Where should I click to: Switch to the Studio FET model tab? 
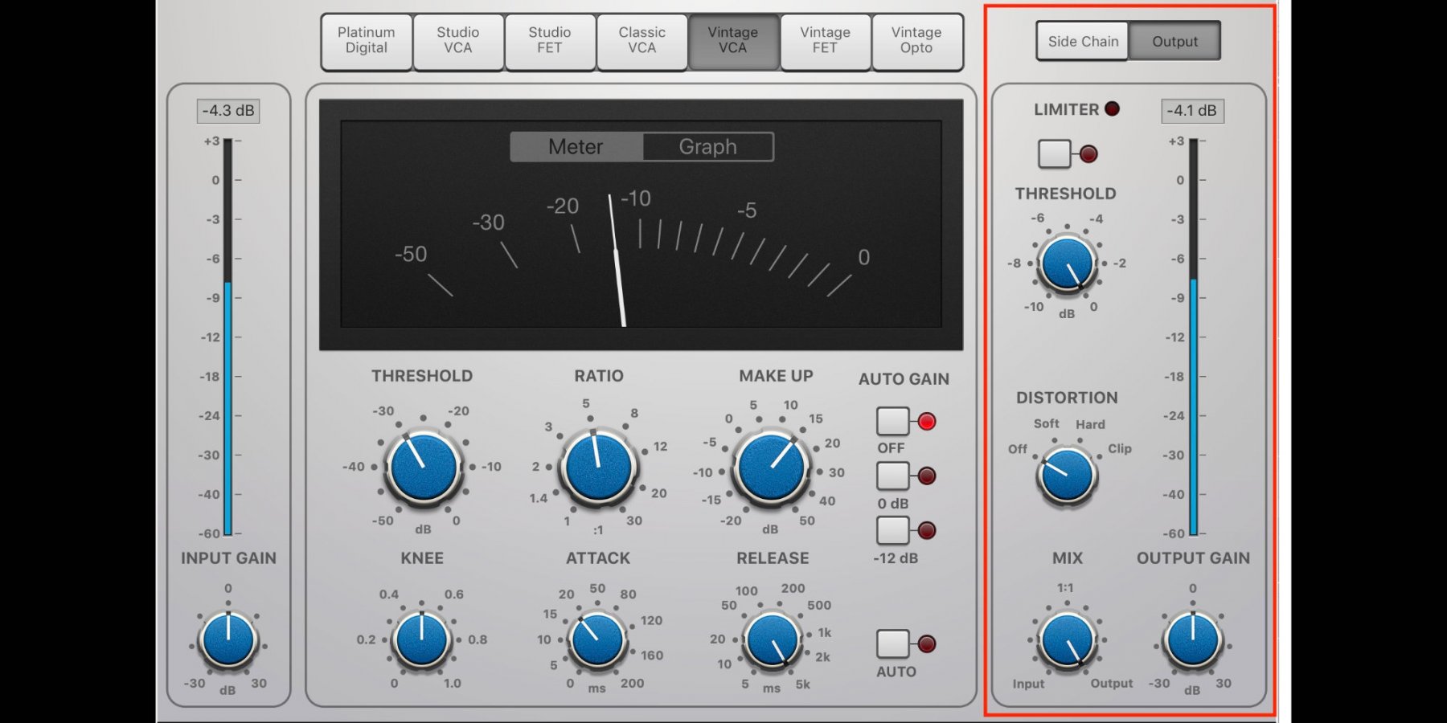pyautogui.click(x=549, y=41)
